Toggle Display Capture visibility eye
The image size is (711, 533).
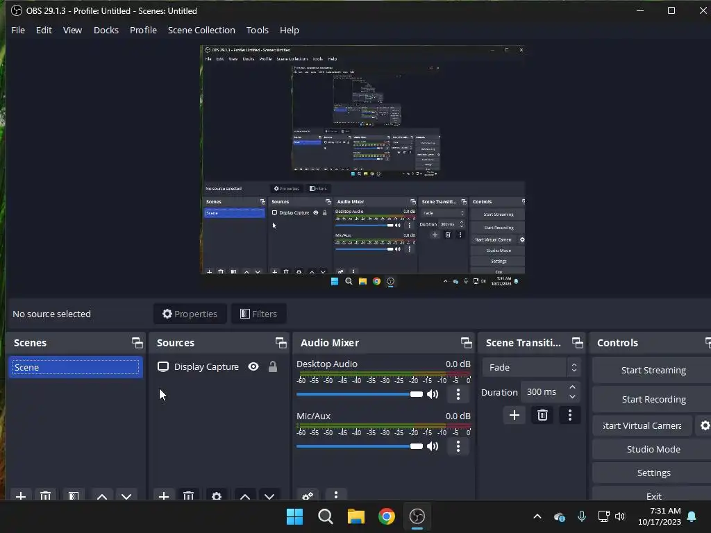pos(253,366)
